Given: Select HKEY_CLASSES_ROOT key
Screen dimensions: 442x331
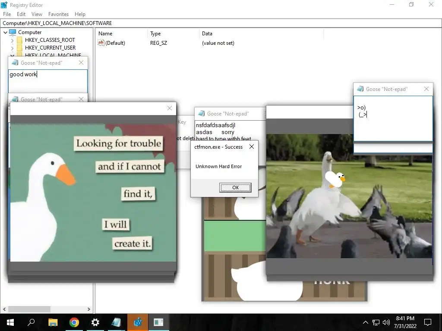Looking at the screenshot, I should pos(50,40).
